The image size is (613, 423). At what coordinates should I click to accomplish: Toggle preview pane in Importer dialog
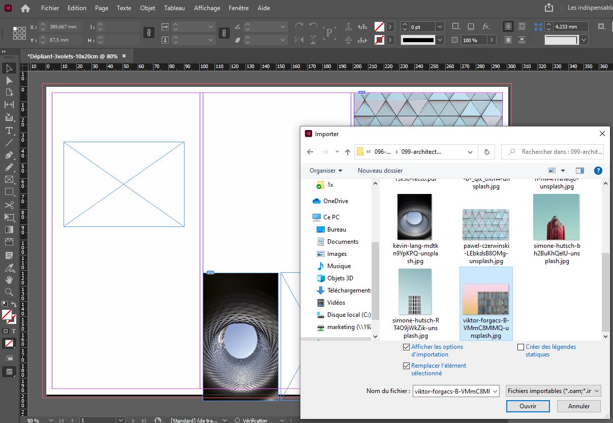(579, 171)
